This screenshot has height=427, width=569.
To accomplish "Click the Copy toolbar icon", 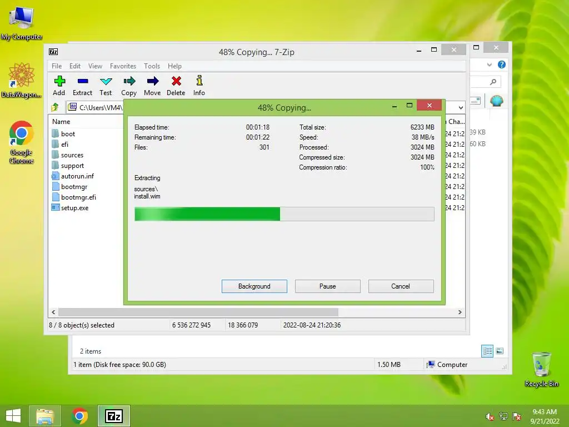I will click(x=129, y=85).
